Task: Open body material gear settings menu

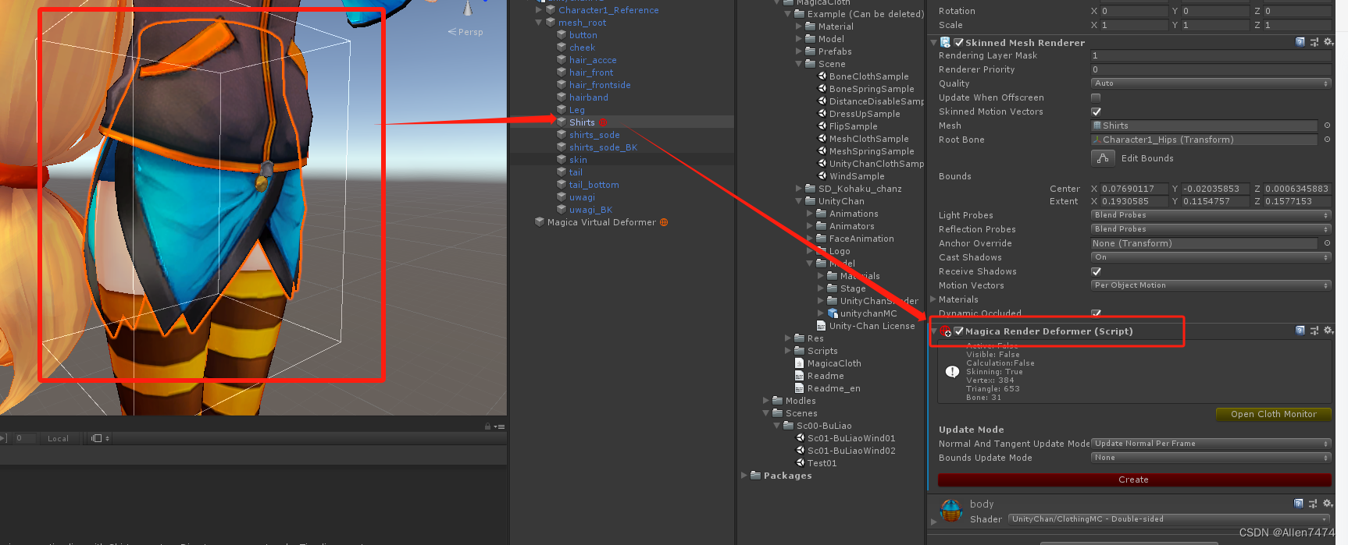Action: point(1327,504)
